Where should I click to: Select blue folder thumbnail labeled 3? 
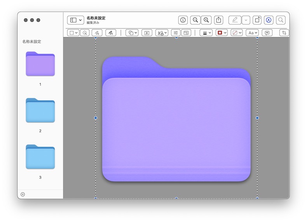pos(40,157)
